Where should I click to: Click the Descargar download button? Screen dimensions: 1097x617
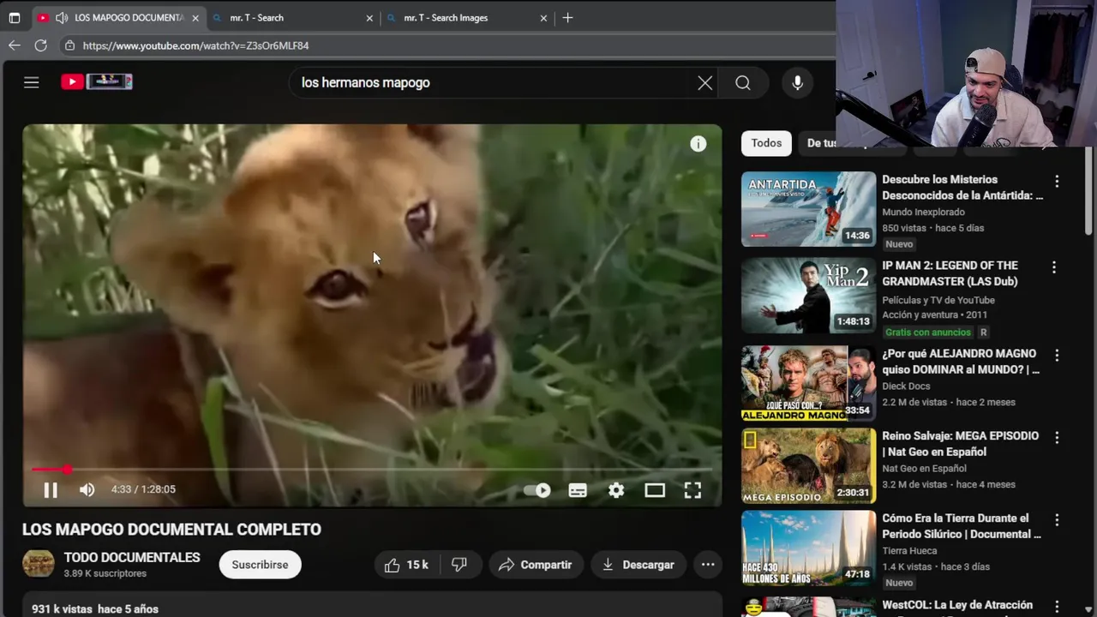click(x=638, y=565)
